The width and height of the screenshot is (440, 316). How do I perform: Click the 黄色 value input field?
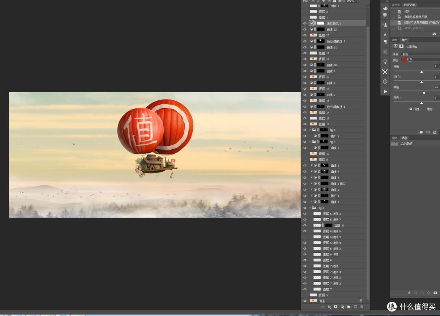pyautogui.click(x=437, y=87)
